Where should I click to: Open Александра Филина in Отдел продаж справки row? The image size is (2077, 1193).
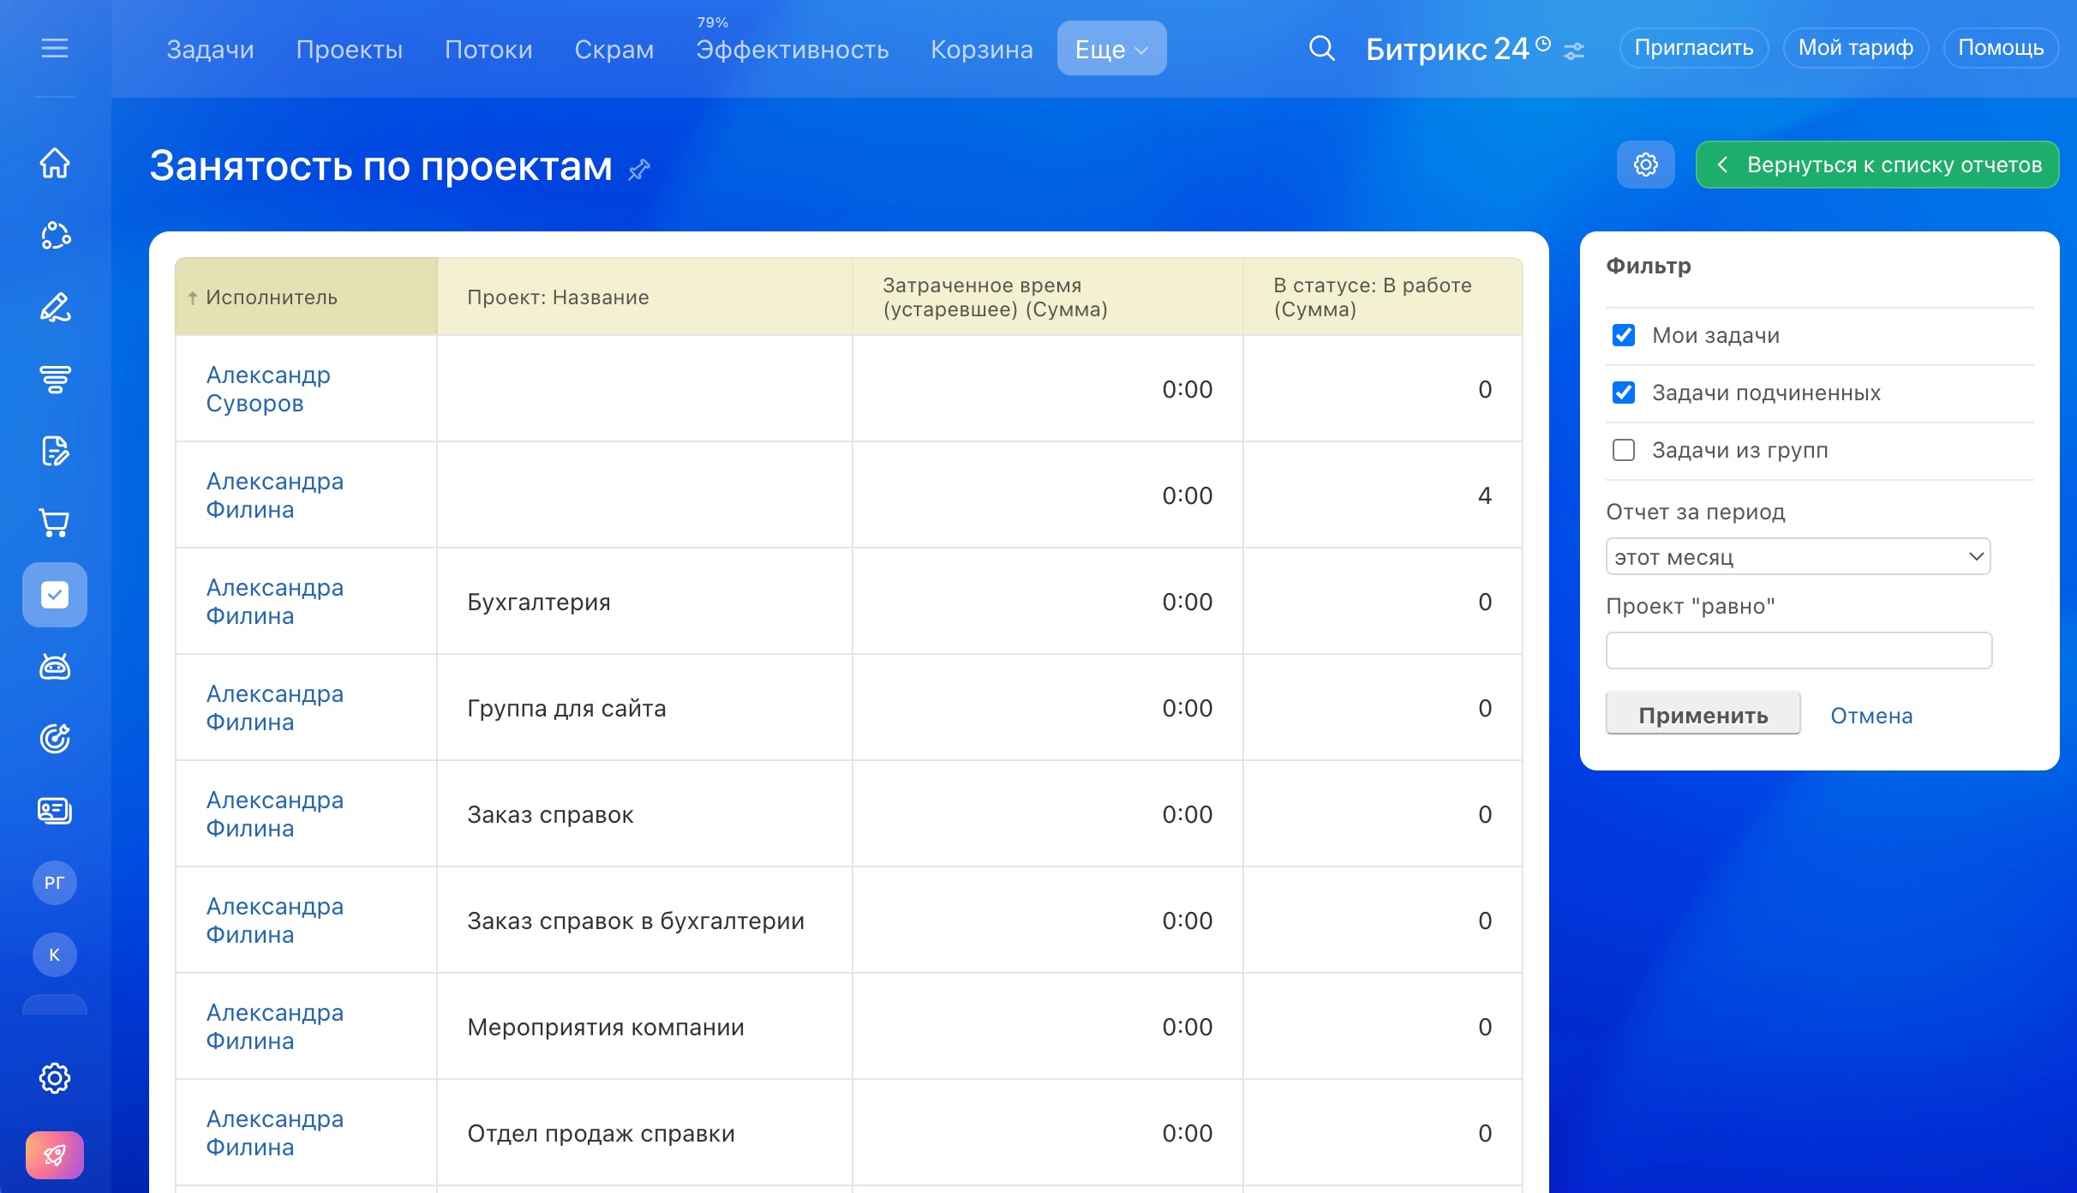click(x=274, y=1133)
